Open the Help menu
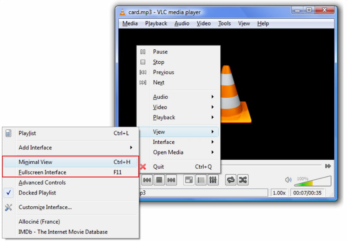This screenshot has width=347, height=241. [263, 23]
